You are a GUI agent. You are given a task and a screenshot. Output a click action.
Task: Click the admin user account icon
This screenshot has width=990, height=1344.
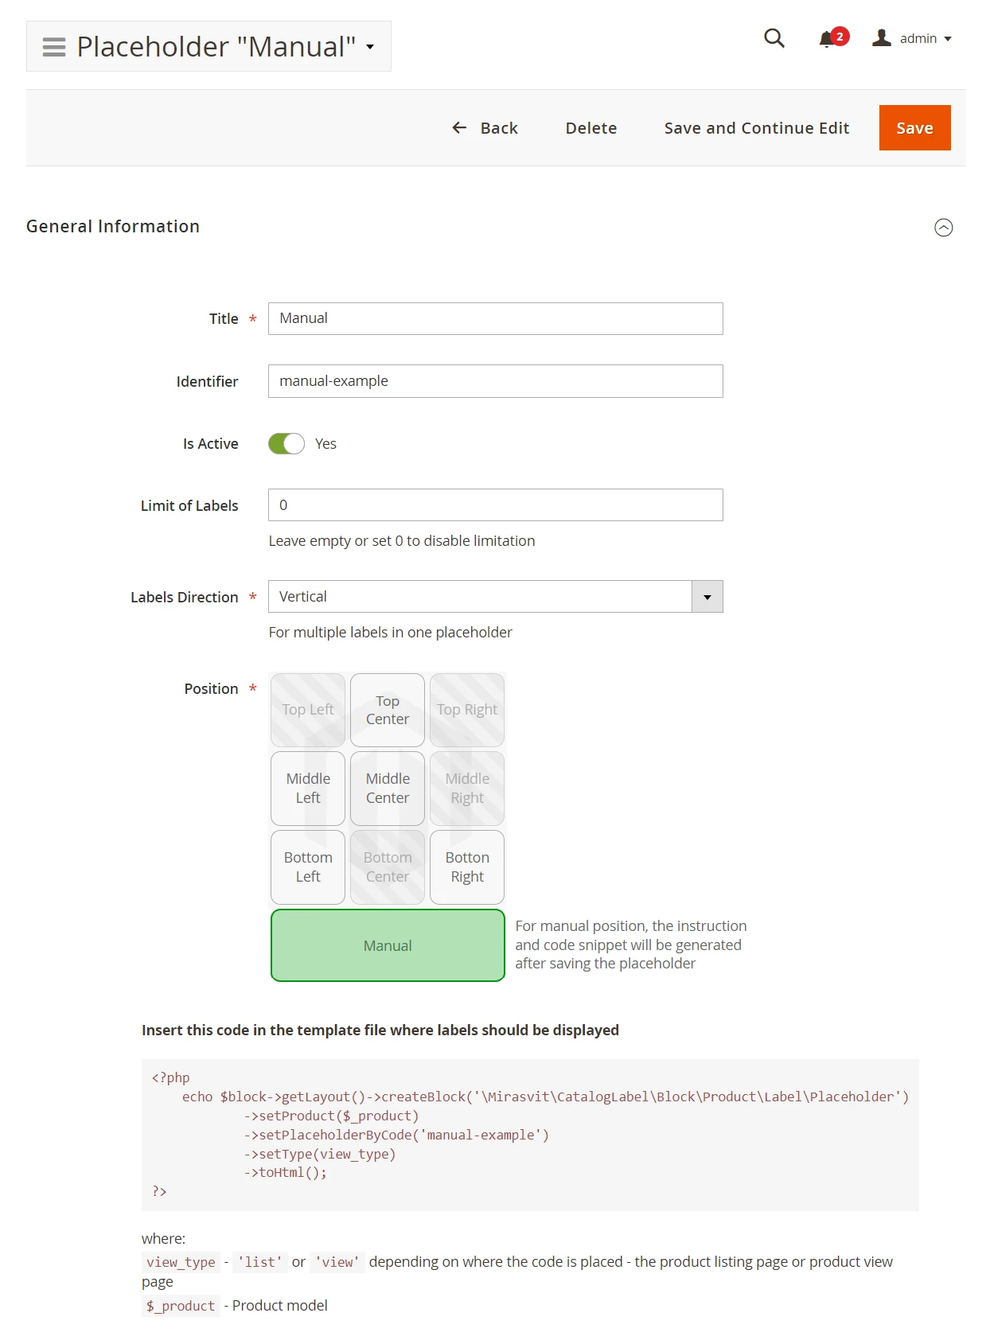tap(881, 38)
